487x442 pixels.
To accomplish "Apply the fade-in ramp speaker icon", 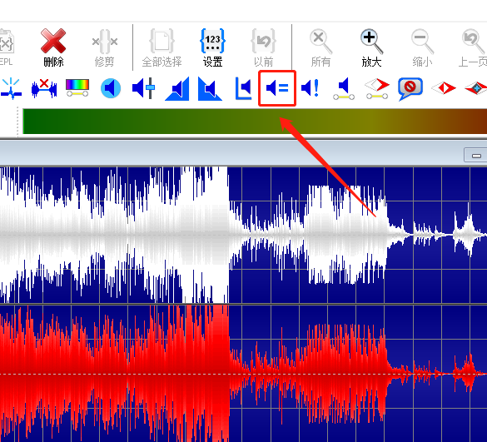I will tap(177, 89).
